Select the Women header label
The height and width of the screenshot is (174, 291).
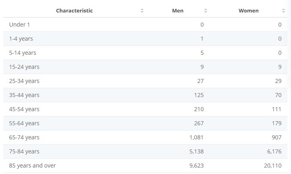pos(249,11)
